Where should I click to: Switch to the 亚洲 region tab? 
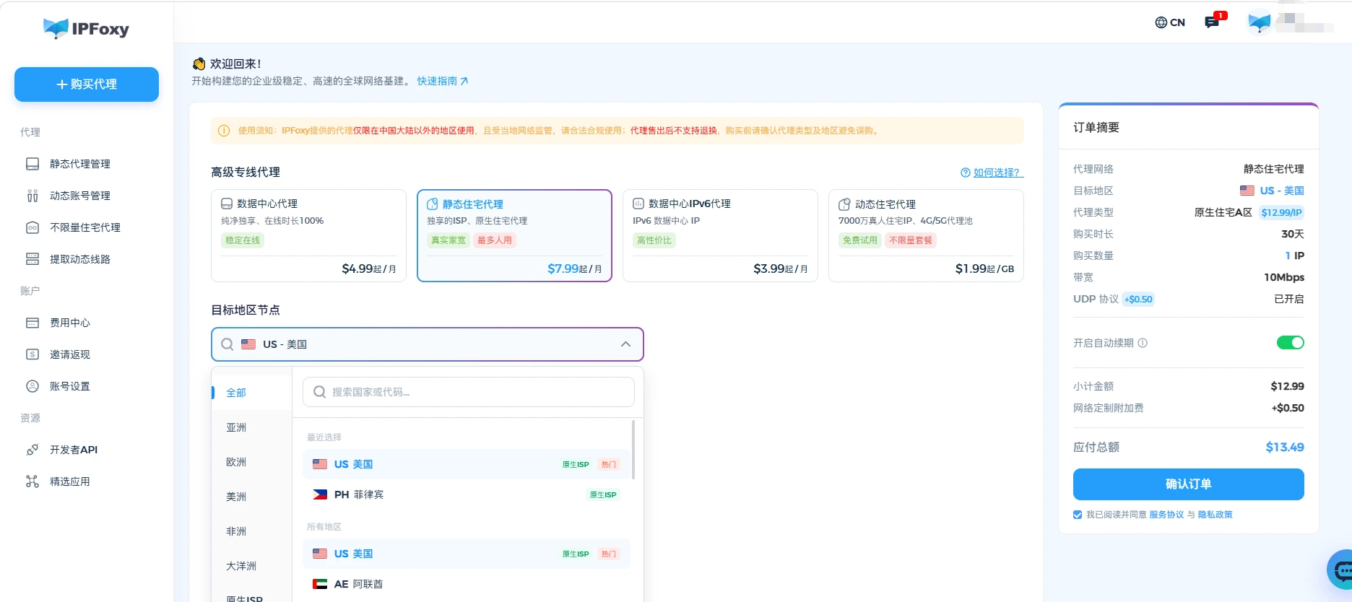point(251,427)
